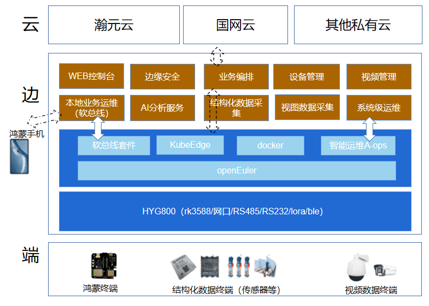Click the 视频管理 block
The height and width of the screenshot is (306, 429).
click(x=379, y=77)
